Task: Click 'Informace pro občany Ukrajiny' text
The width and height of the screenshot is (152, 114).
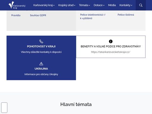Action: (41, 74)
